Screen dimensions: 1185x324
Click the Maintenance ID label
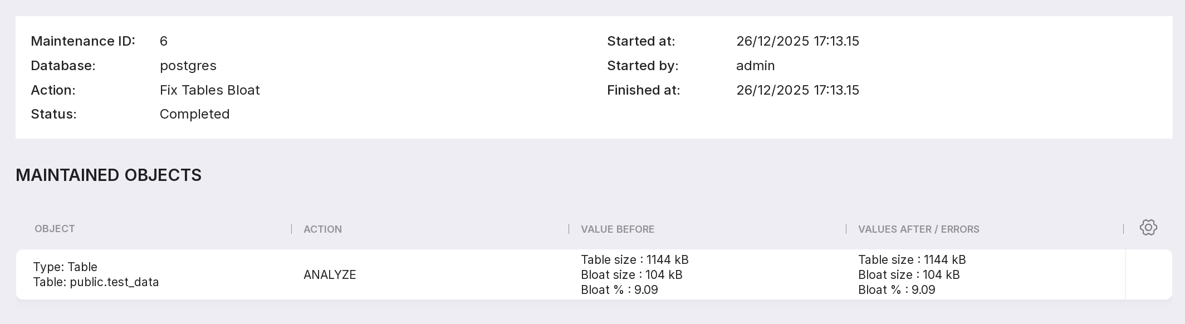pos(83,41)
